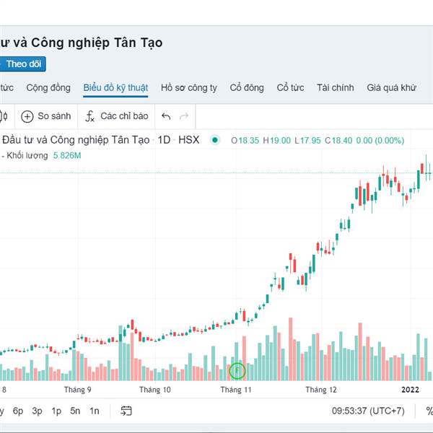433x433 pixels.
Task: Click the 2022 axis label
Action: (410, 390)
